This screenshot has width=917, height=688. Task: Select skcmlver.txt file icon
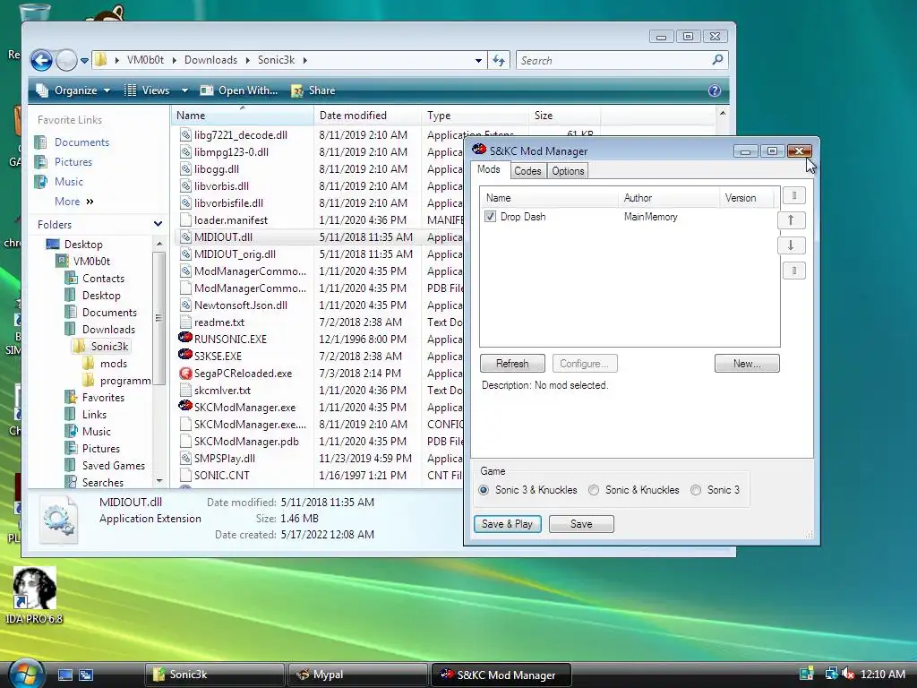[185, 390]
